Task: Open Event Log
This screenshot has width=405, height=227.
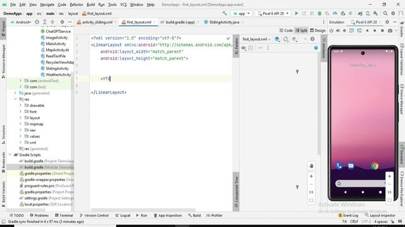Action: point(348,216)
